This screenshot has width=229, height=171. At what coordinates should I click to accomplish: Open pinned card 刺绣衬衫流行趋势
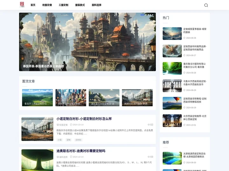[137, 98]
